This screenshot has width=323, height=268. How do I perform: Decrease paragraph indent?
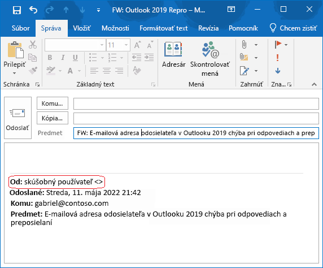click(x=137, y=58)
